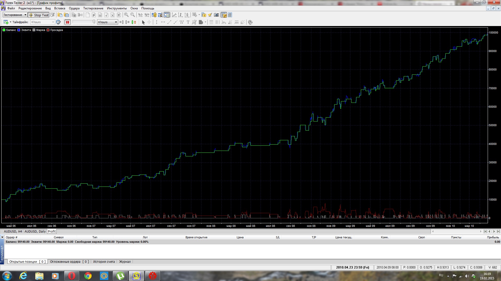Open the Открытые позиции tab
Viewport: 501px width, 281px height.
point(27,262)
